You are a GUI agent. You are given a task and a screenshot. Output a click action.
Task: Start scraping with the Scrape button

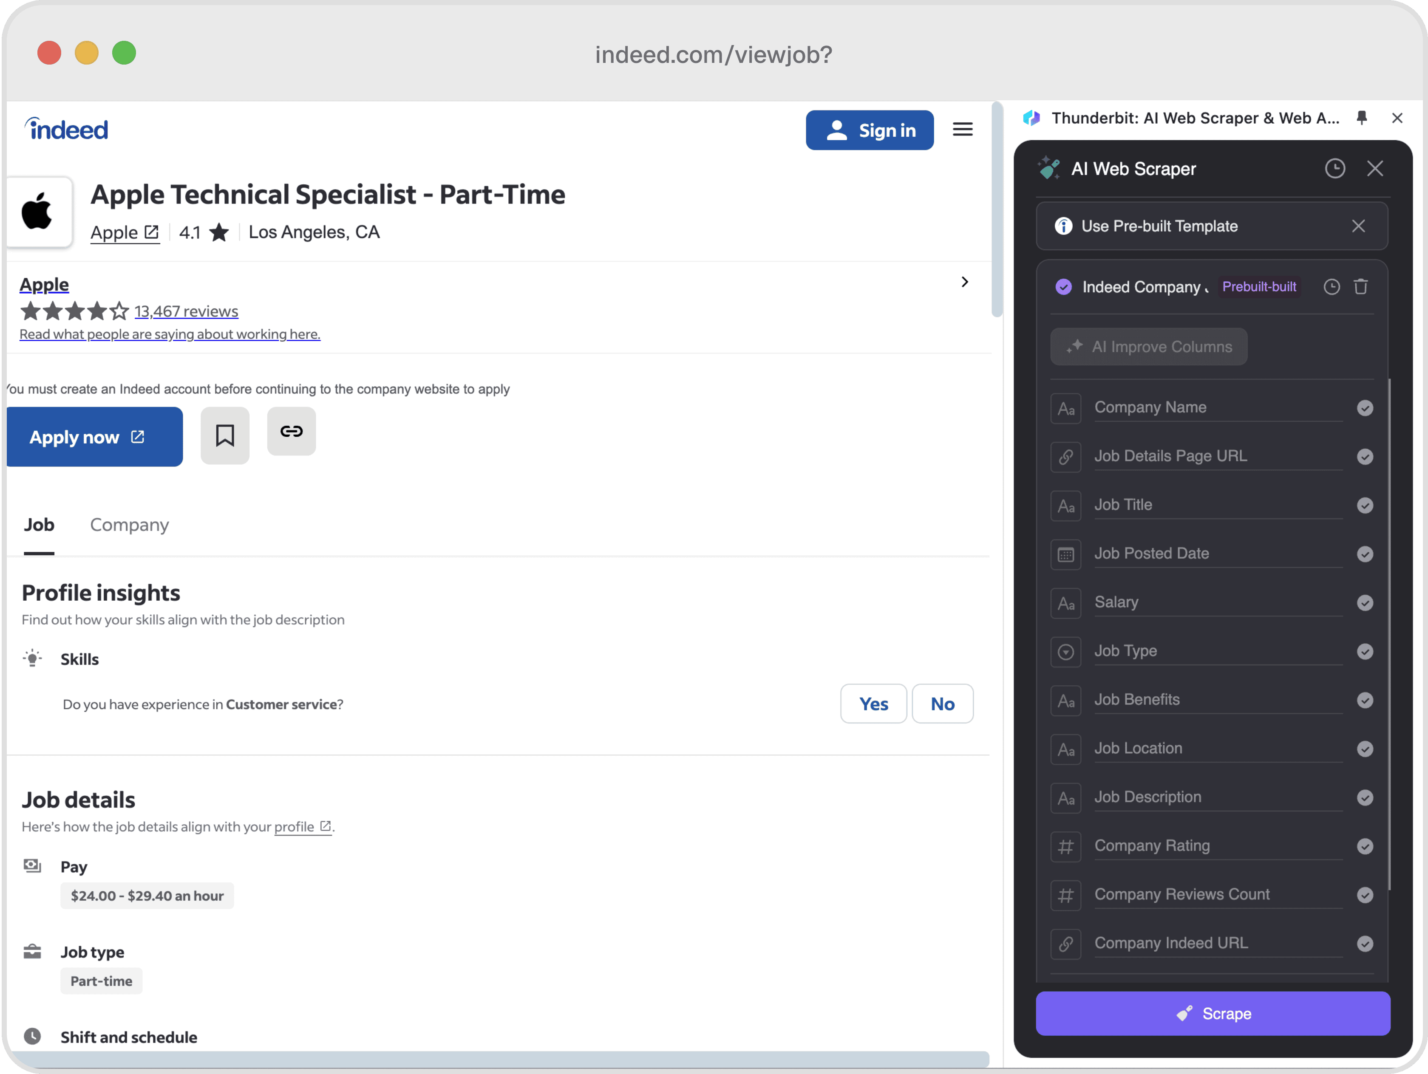[x=1213, y=1014]
